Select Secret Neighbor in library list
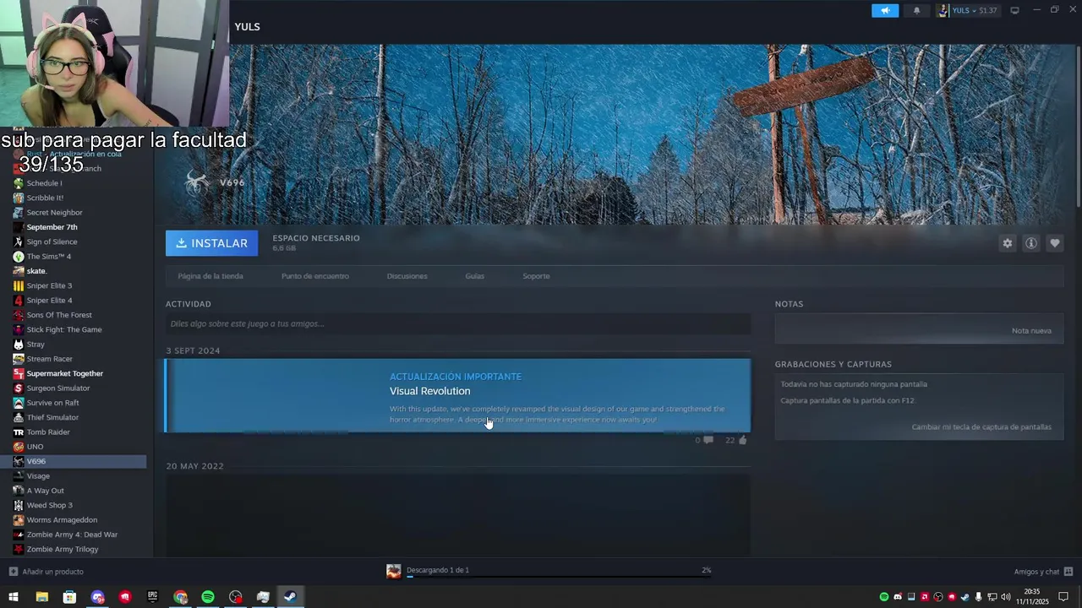Screen dimensions: 1082x608 (x=54, y=213)
